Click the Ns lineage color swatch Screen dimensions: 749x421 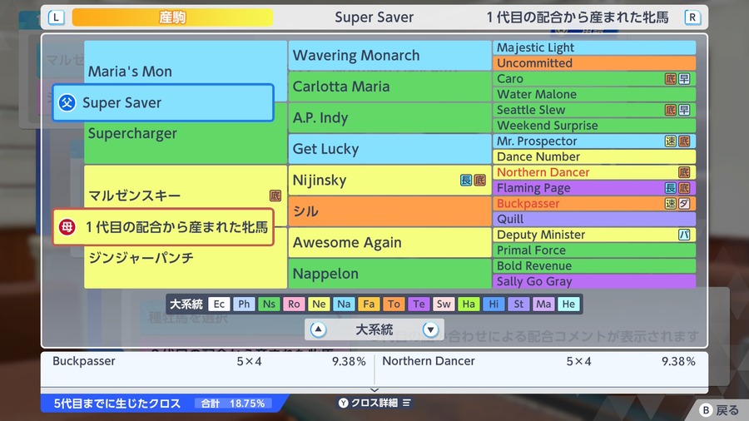coord(269,304)
